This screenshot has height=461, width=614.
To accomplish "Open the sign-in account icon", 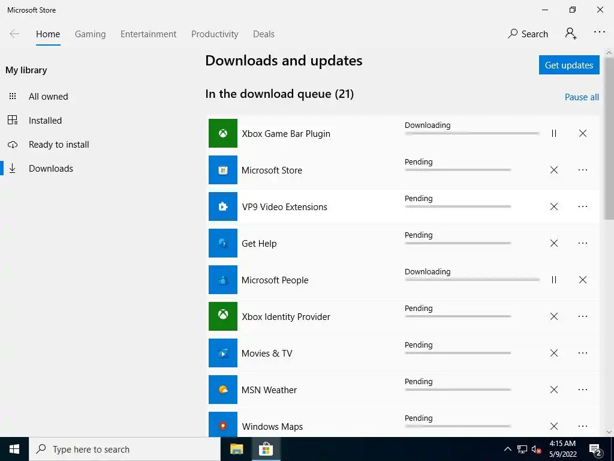I will [571, 34].
